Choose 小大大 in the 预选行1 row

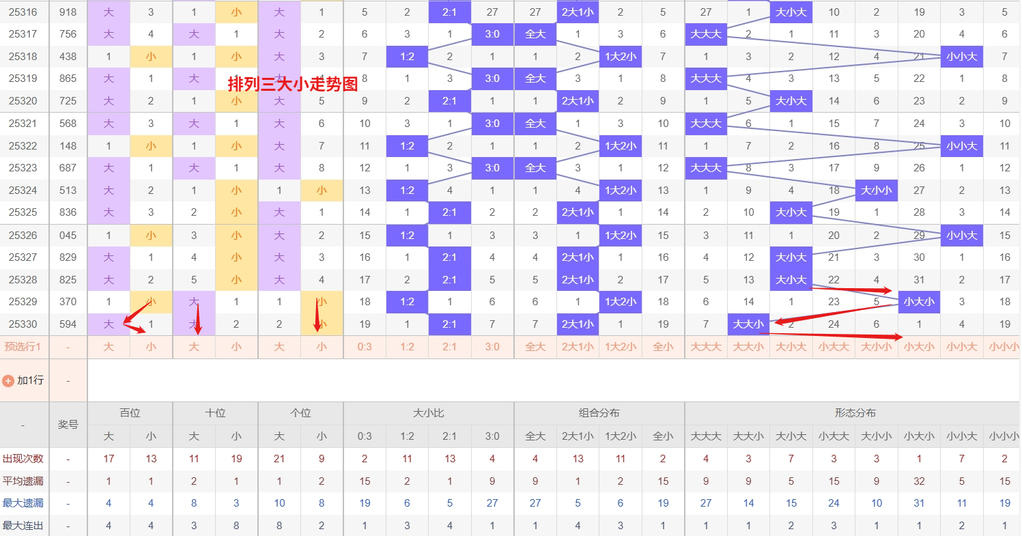[834, 347]
